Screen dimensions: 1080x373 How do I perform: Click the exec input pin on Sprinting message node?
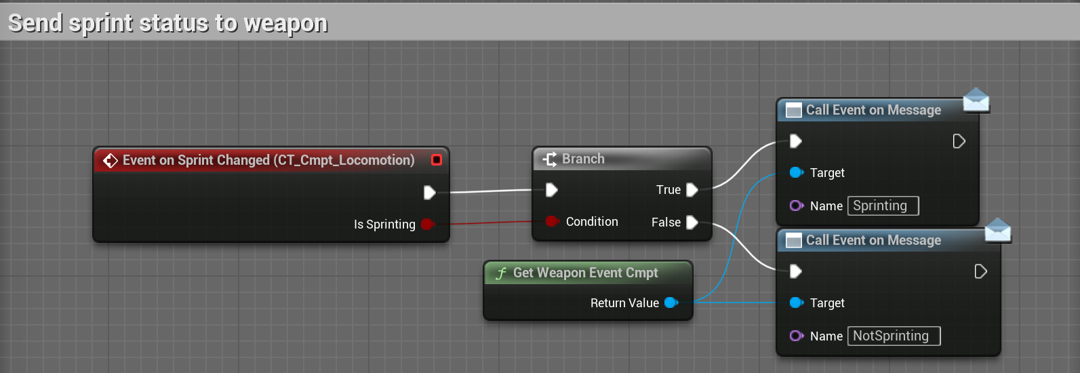(x=796, y=141)
